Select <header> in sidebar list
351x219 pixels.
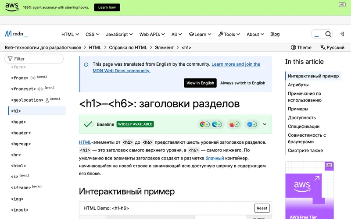pos(21,133)
